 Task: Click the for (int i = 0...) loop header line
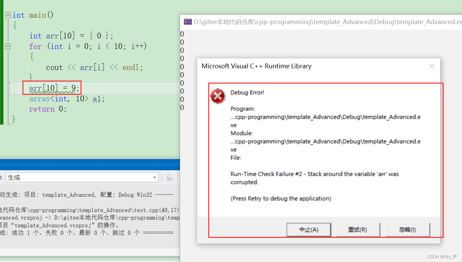(88, 46)
